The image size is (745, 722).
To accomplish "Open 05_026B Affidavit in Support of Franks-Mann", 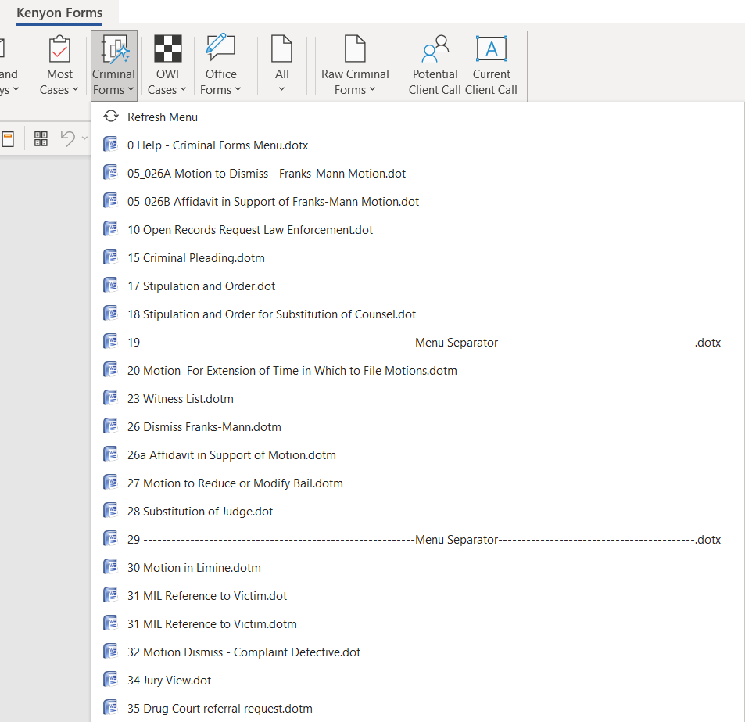I will 417,202.
